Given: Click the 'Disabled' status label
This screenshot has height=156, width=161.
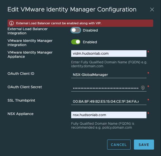Looking at the screenshot, I should (90, 30).
